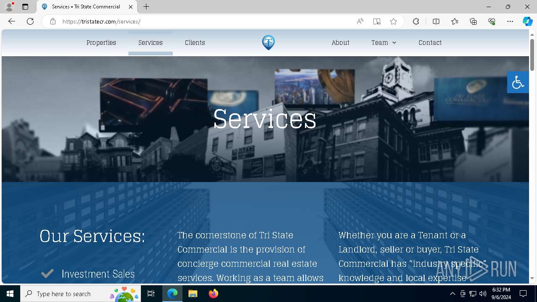The width and height of the screenshot is (537, 302).
Task: Launch Firefox from the taskbar
Action: pos(213,294)
